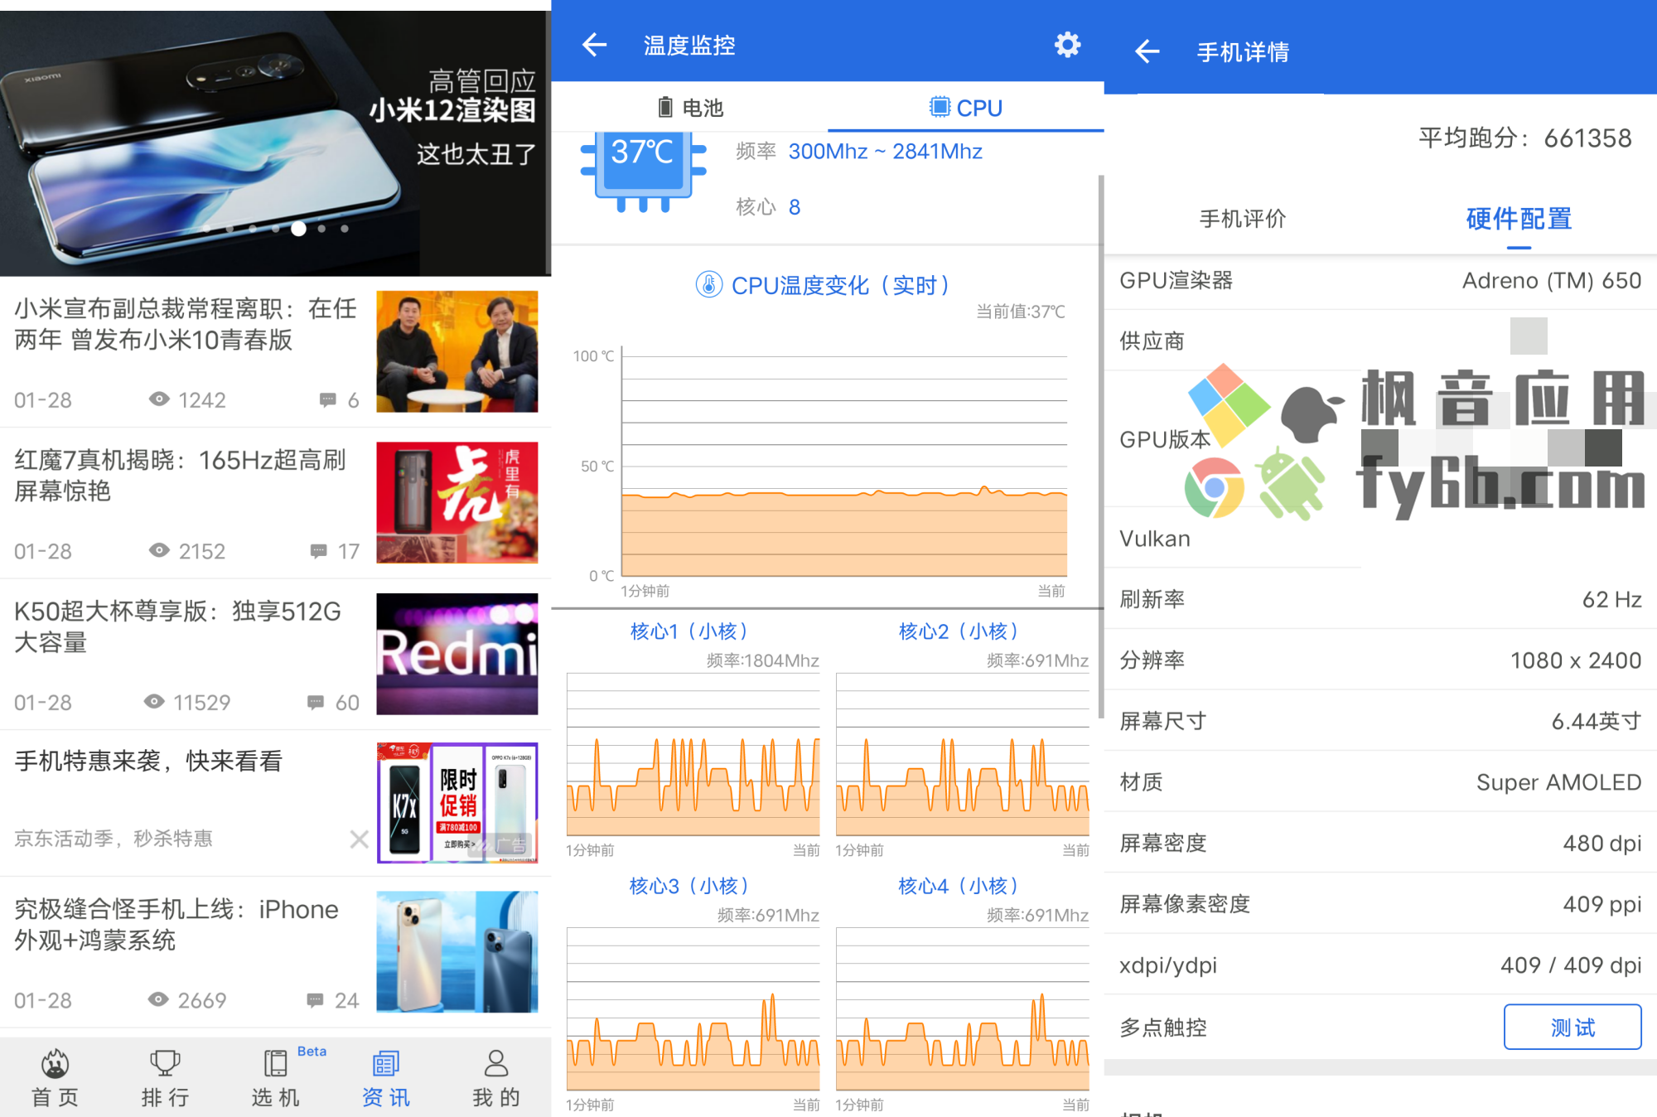1657x1117 pixels.
Task: Click the views eye icon showing 2669
Action: (x=158, y=999)
